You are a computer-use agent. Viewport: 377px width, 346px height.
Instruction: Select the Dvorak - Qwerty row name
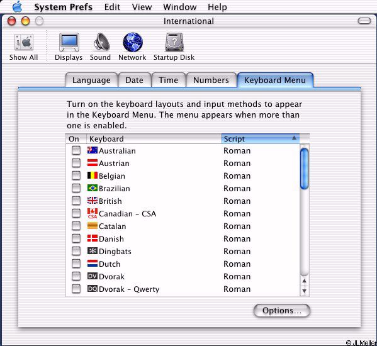tap(129, 289)
